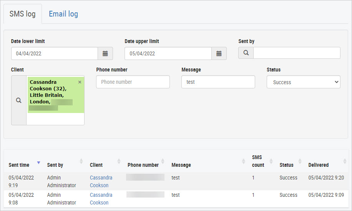Click Admin Administrator in the 9:08 row

click(61, 199)
